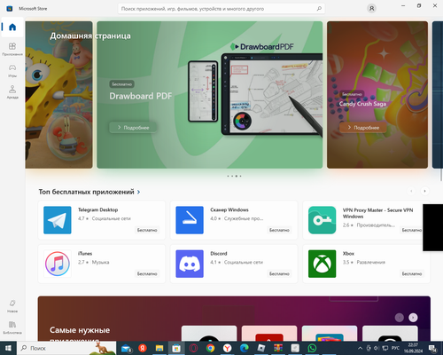Click the 'Telegram Desktop' title text

pos(97,209)
